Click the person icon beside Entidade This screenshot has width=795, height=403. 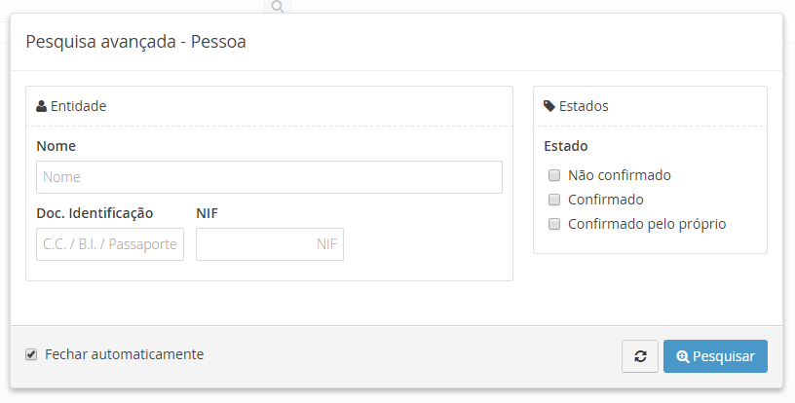coord(41,106)
